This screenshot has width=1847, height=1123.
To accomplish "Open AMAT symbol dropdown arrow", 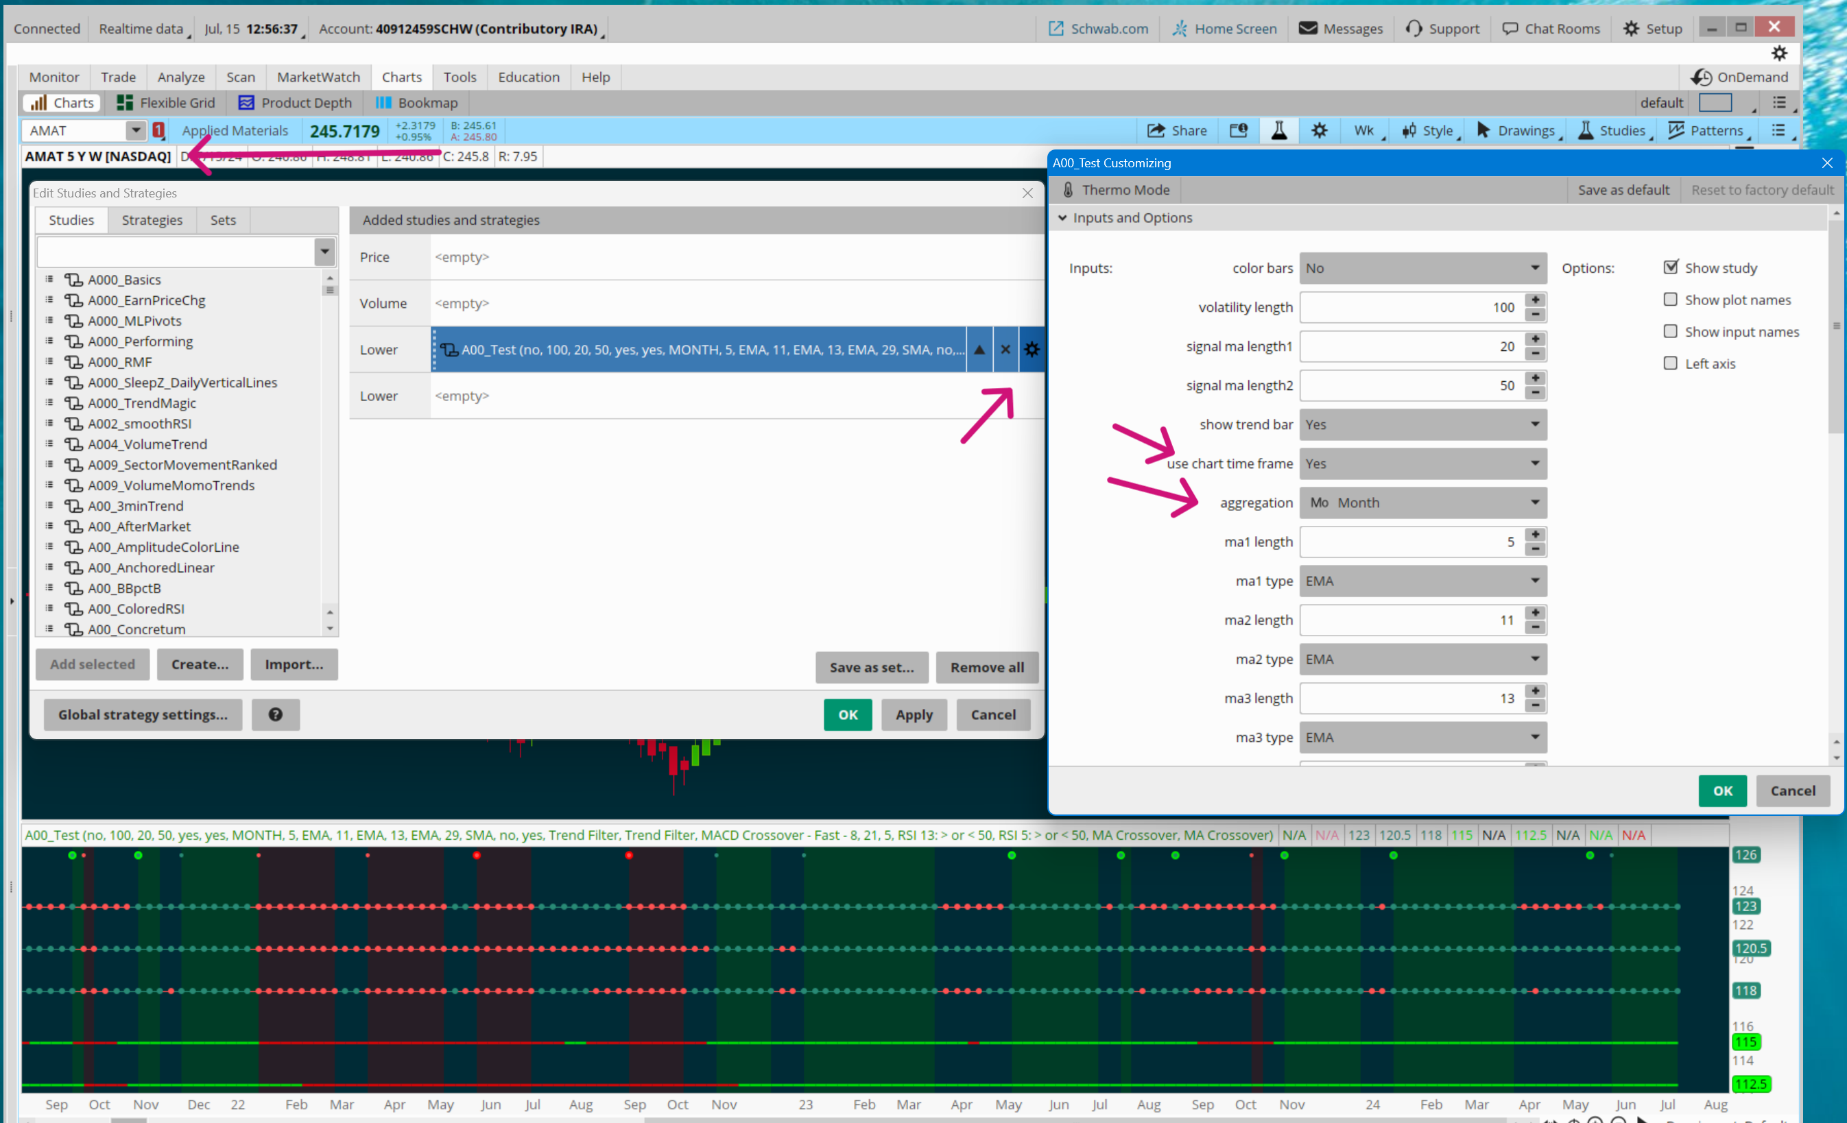I will pyautogui.click(x=135, y=130).
